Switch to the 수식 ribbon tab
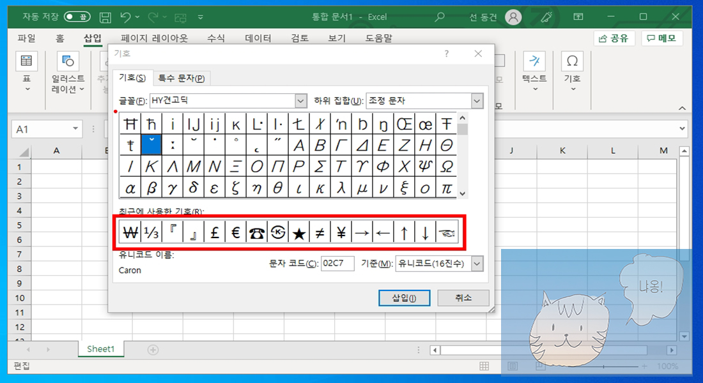Image resolution: width=703 pixels, height=383 pixels. click(x=215, y=38)
